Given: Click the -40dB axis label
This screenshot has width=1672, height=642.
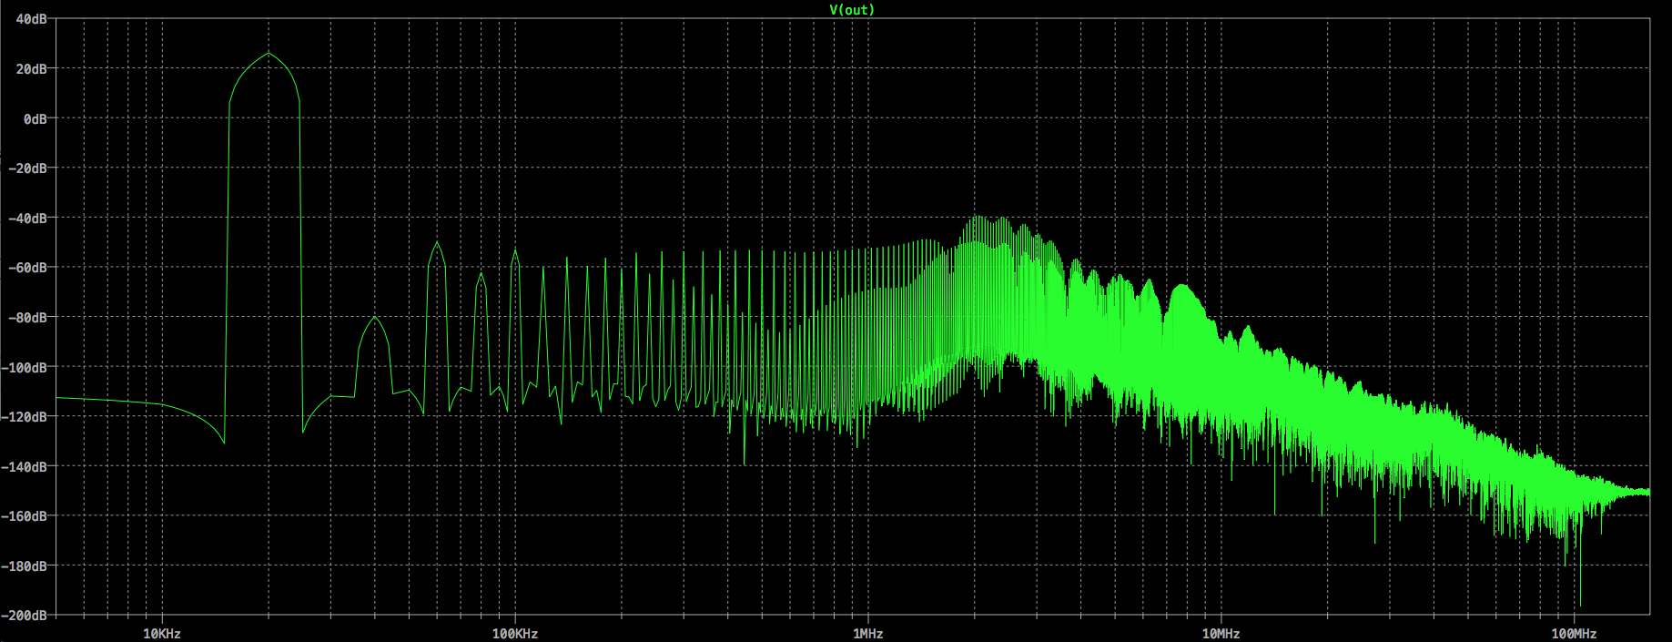Looking at the screenshot, I should point(28,219).
